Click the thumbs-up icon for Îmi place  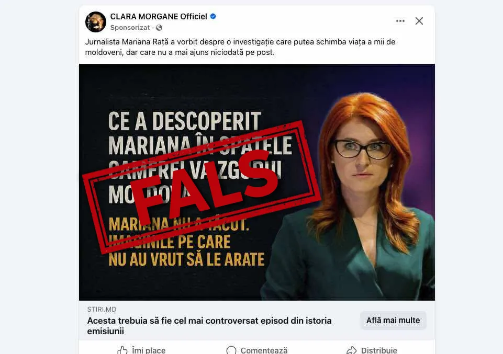pyautogui.click(x=122, y=350)
